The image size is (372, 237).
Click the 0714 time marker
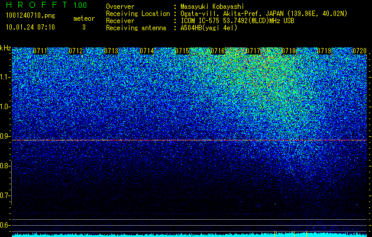coord(147,51)
